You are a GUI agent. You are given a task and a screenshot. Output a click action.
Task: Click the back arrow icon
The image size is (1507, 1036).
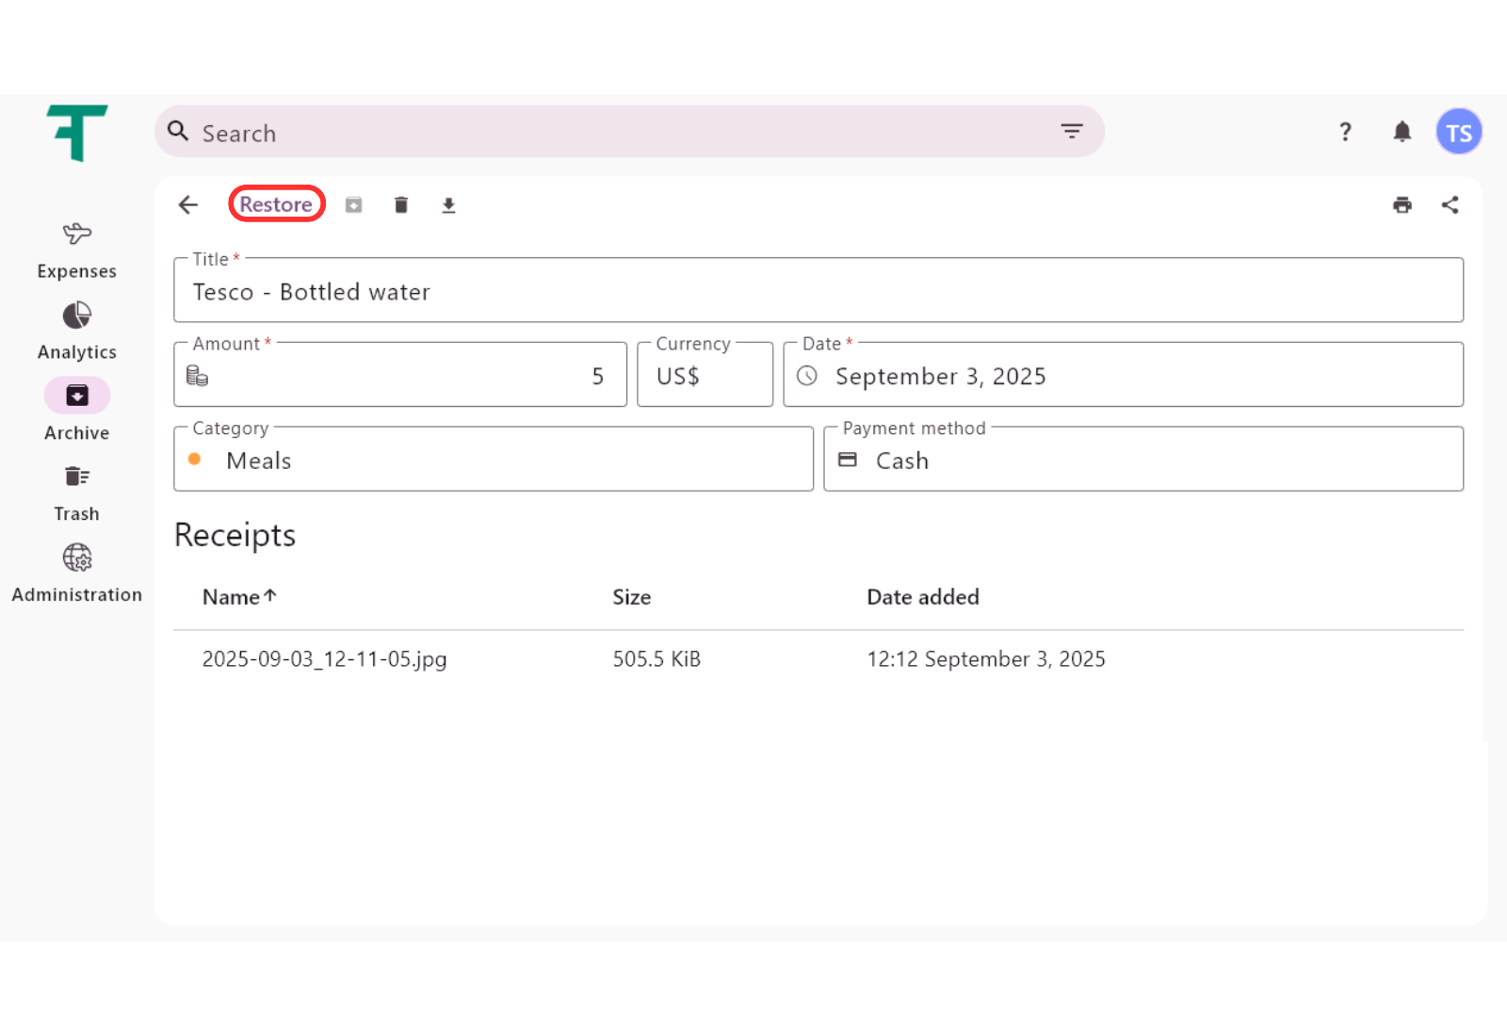tap(188, 205)
